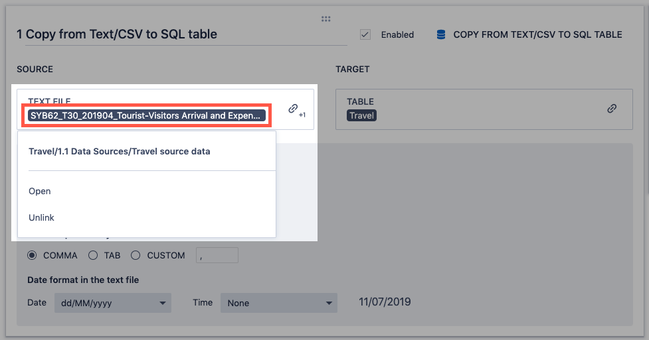Select the COMMA separator radio button
Viewport: 649px width, 340px height.
coord(33,255)
